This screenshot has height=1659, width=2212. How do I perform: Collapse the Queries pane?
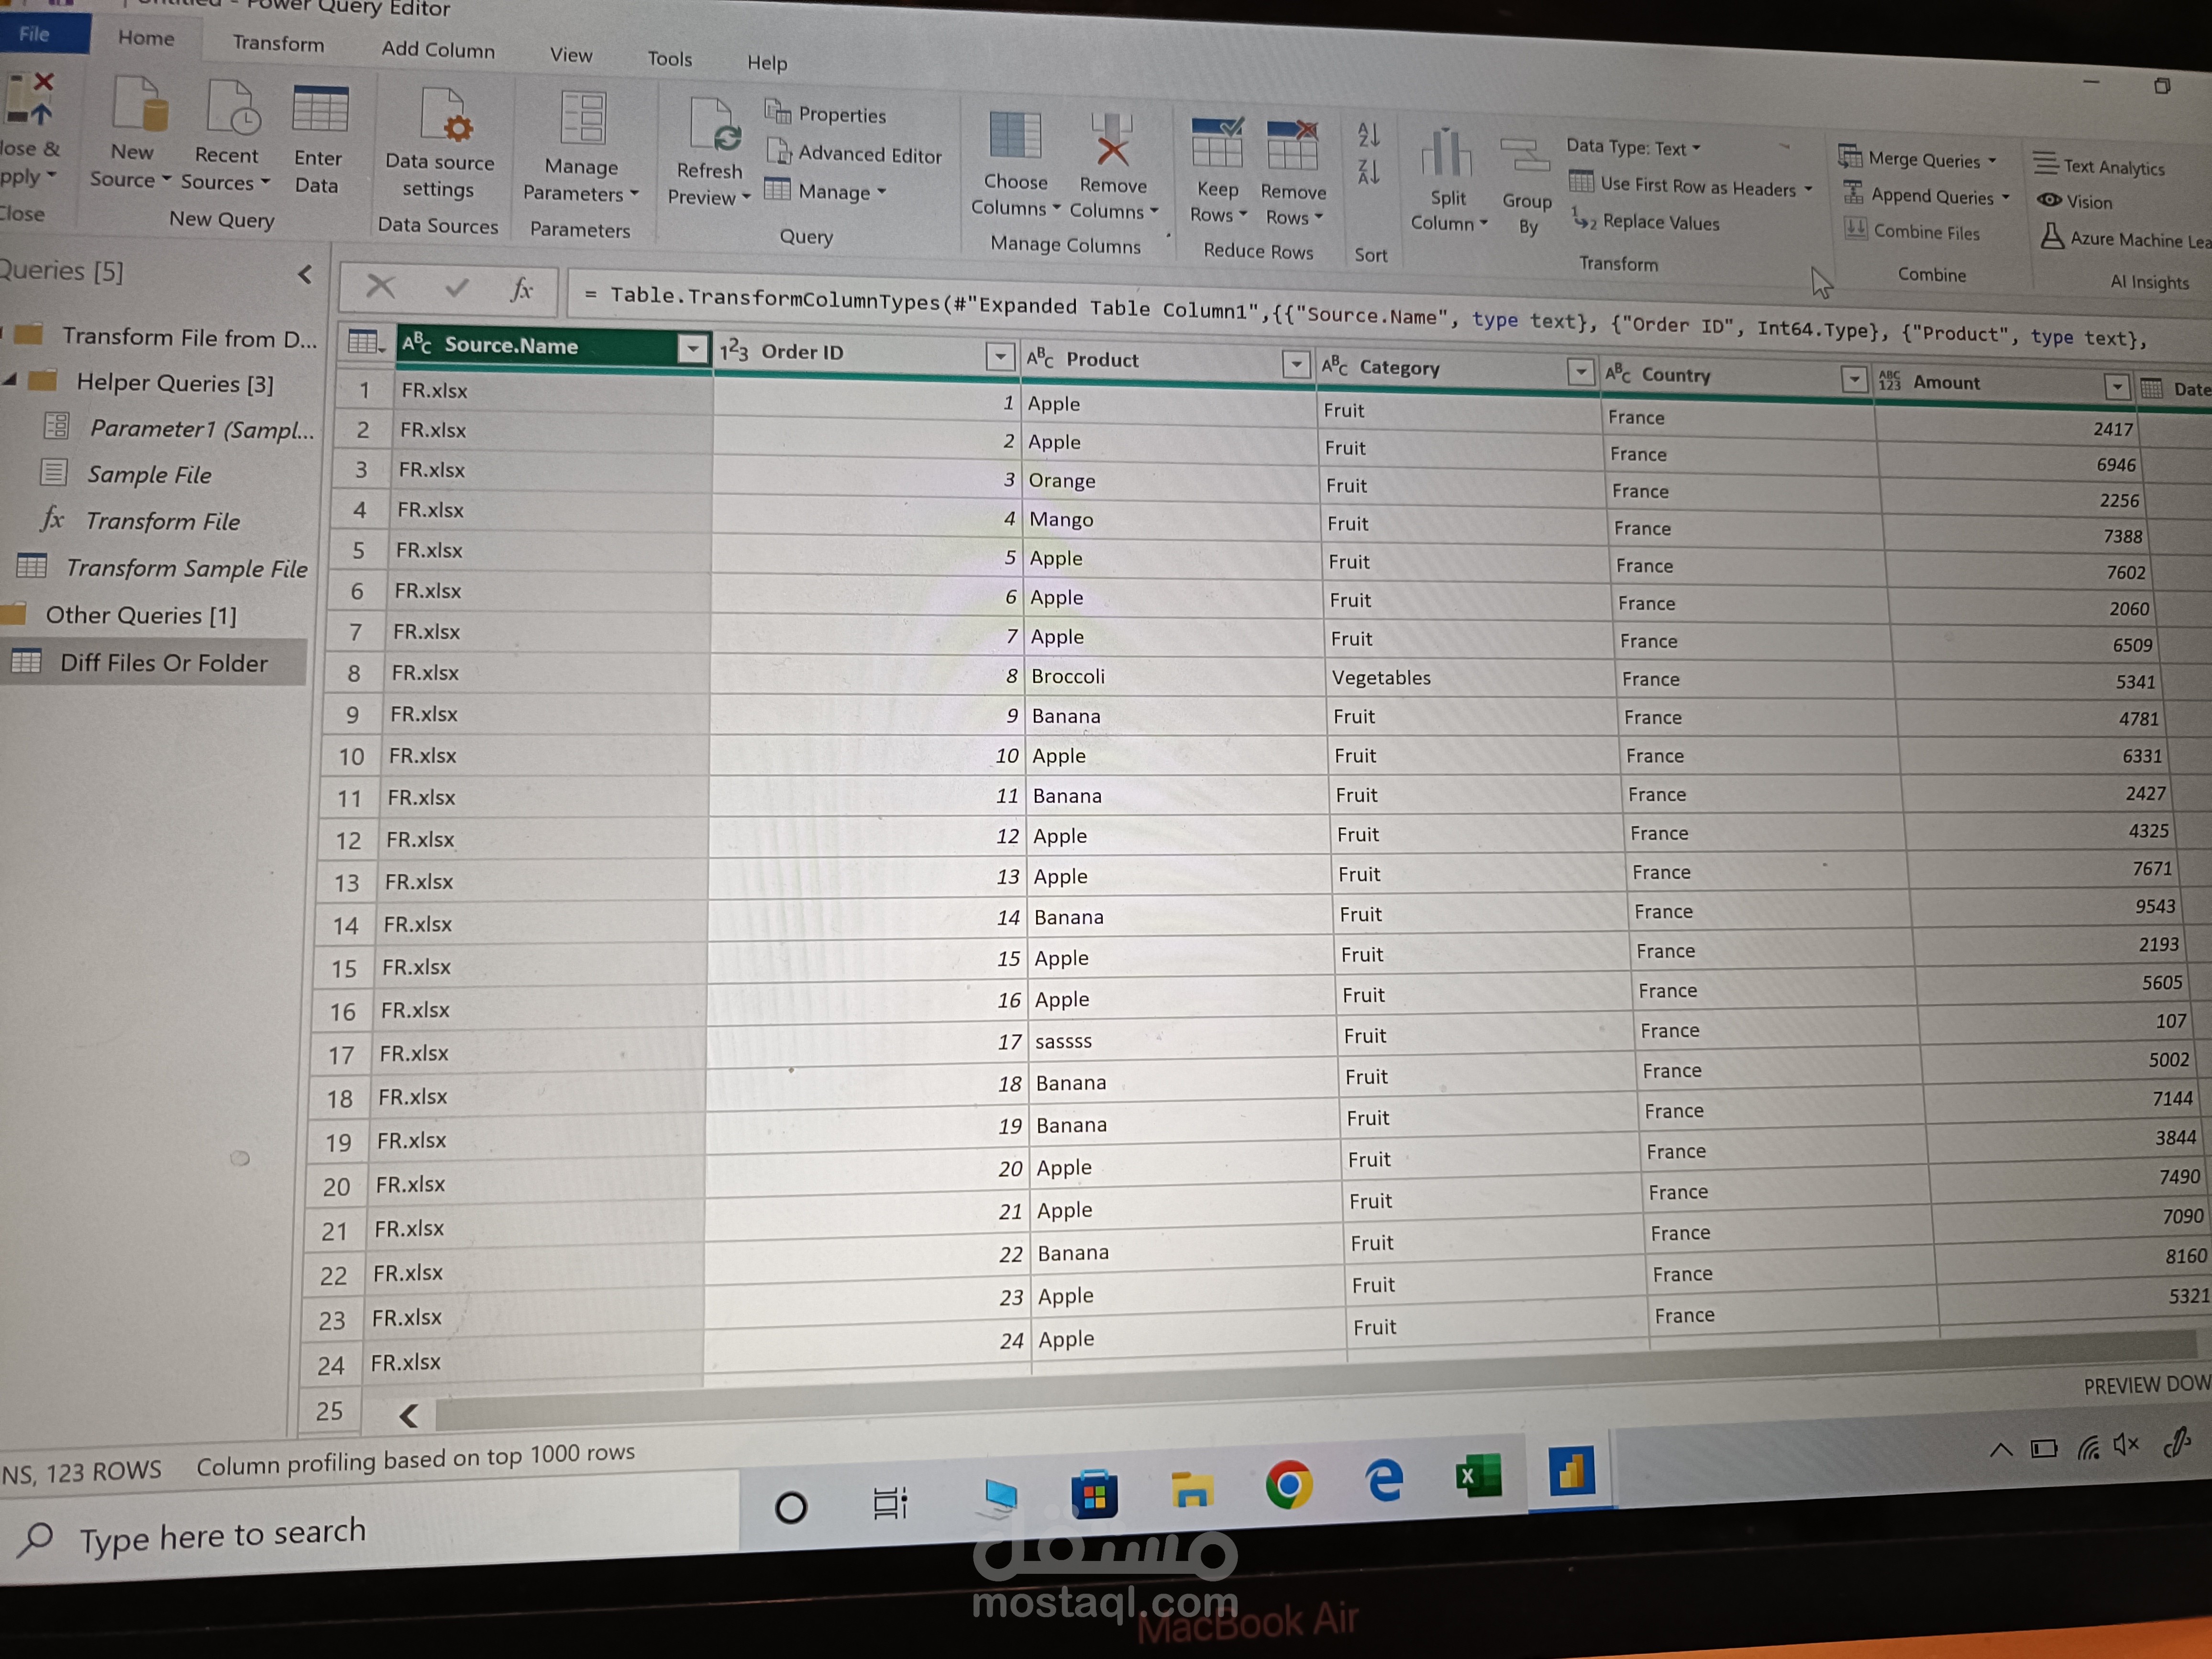coord(306,274)
